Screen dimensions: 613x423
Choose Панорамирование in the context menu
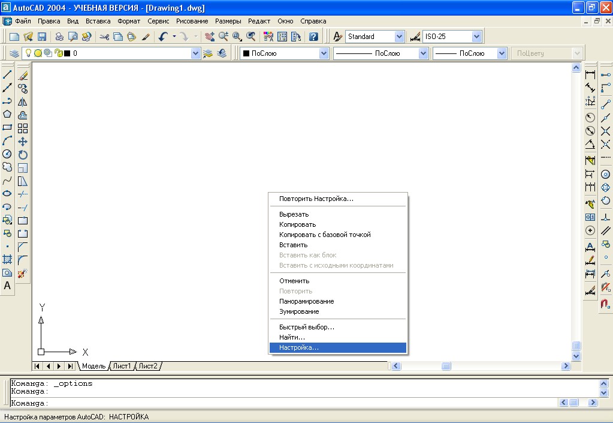[x=338, y=301]
